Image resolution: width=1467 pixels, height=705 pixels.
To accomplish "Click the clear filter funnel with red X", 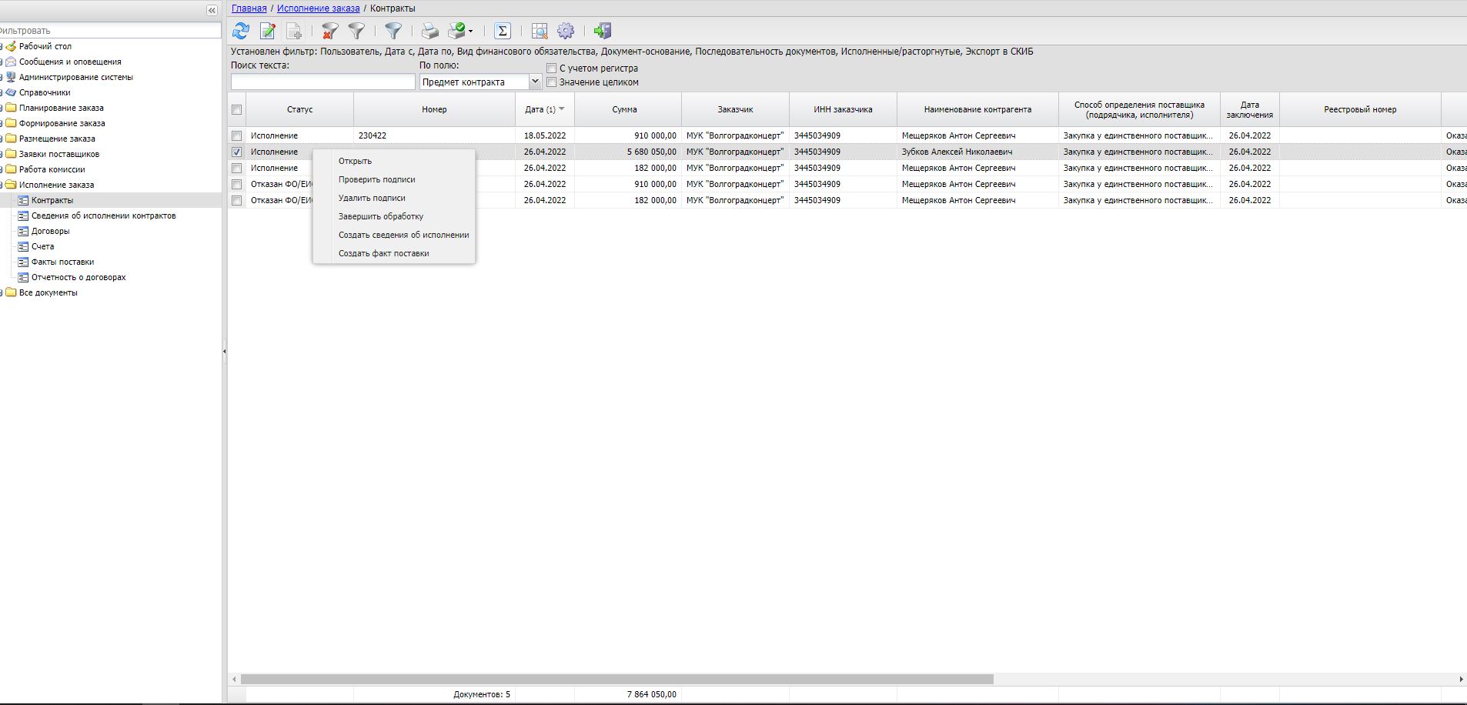I will tap(329, 31).
